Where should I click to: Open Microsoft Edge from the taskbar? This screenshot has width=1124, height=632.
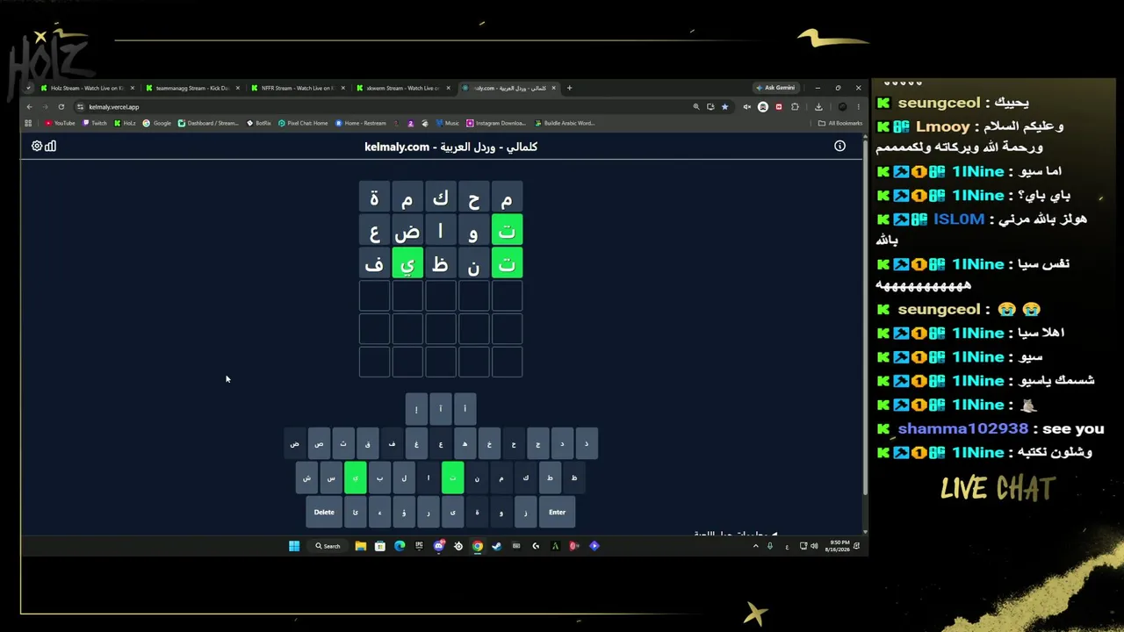tap(400, 546)
